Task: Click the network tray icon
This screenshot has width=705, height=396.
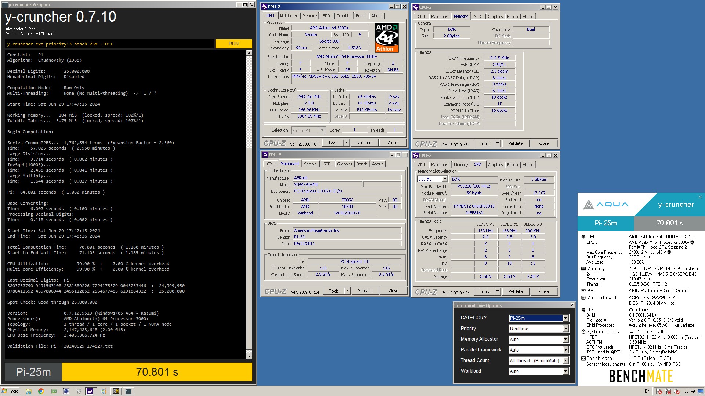Action: click(668, 391)
